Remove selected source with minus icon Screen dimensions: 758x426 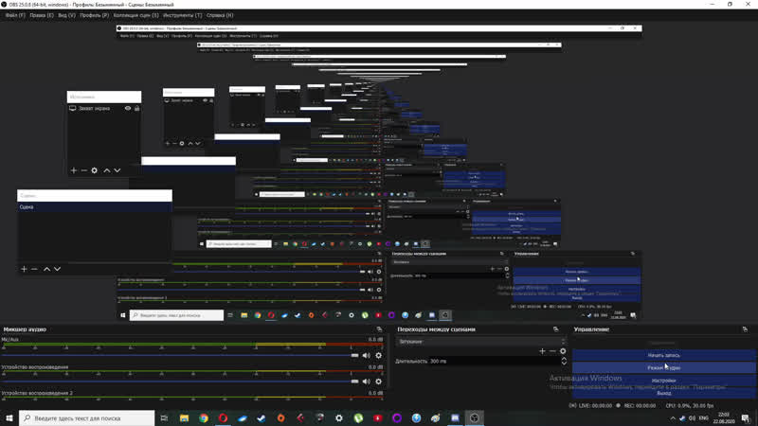tap(84, 170)
